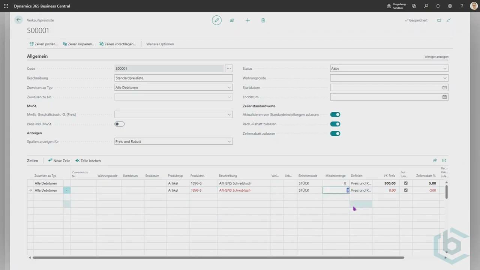Click the back arrow button

tap(18, 20)
